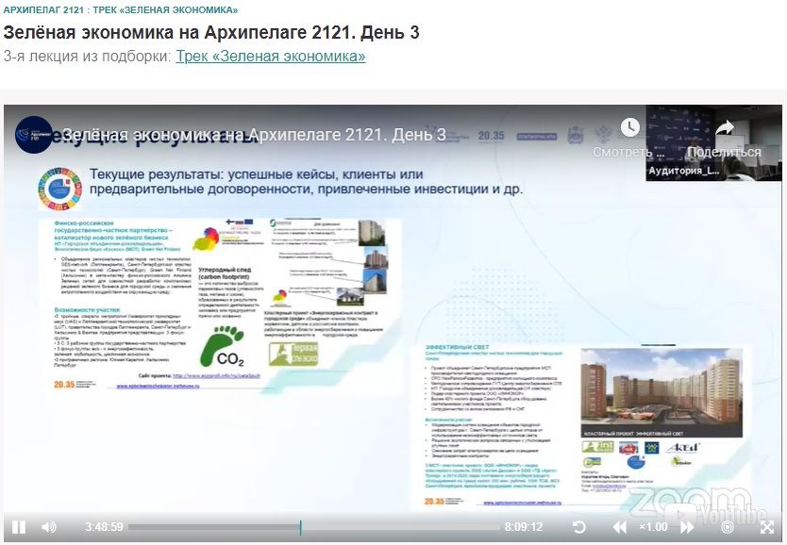Click the replay circular arrow icon
787x545 pixels.
[579, 527]
